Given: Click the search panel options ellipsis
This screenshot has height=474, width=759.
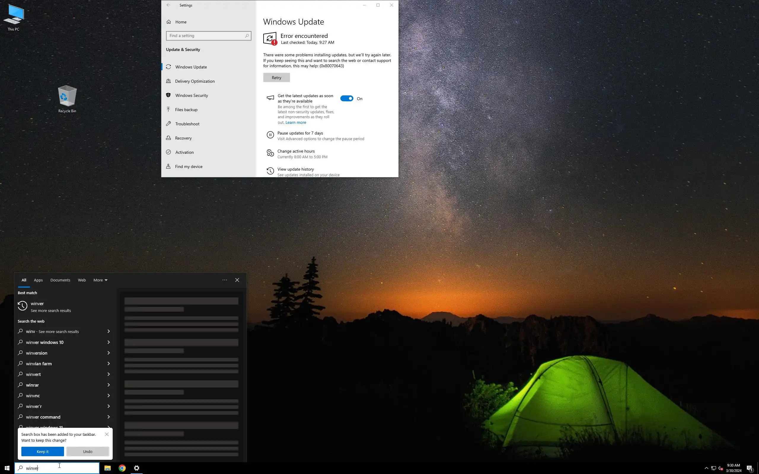Looking at the screenshot, I should pos(224,280).
